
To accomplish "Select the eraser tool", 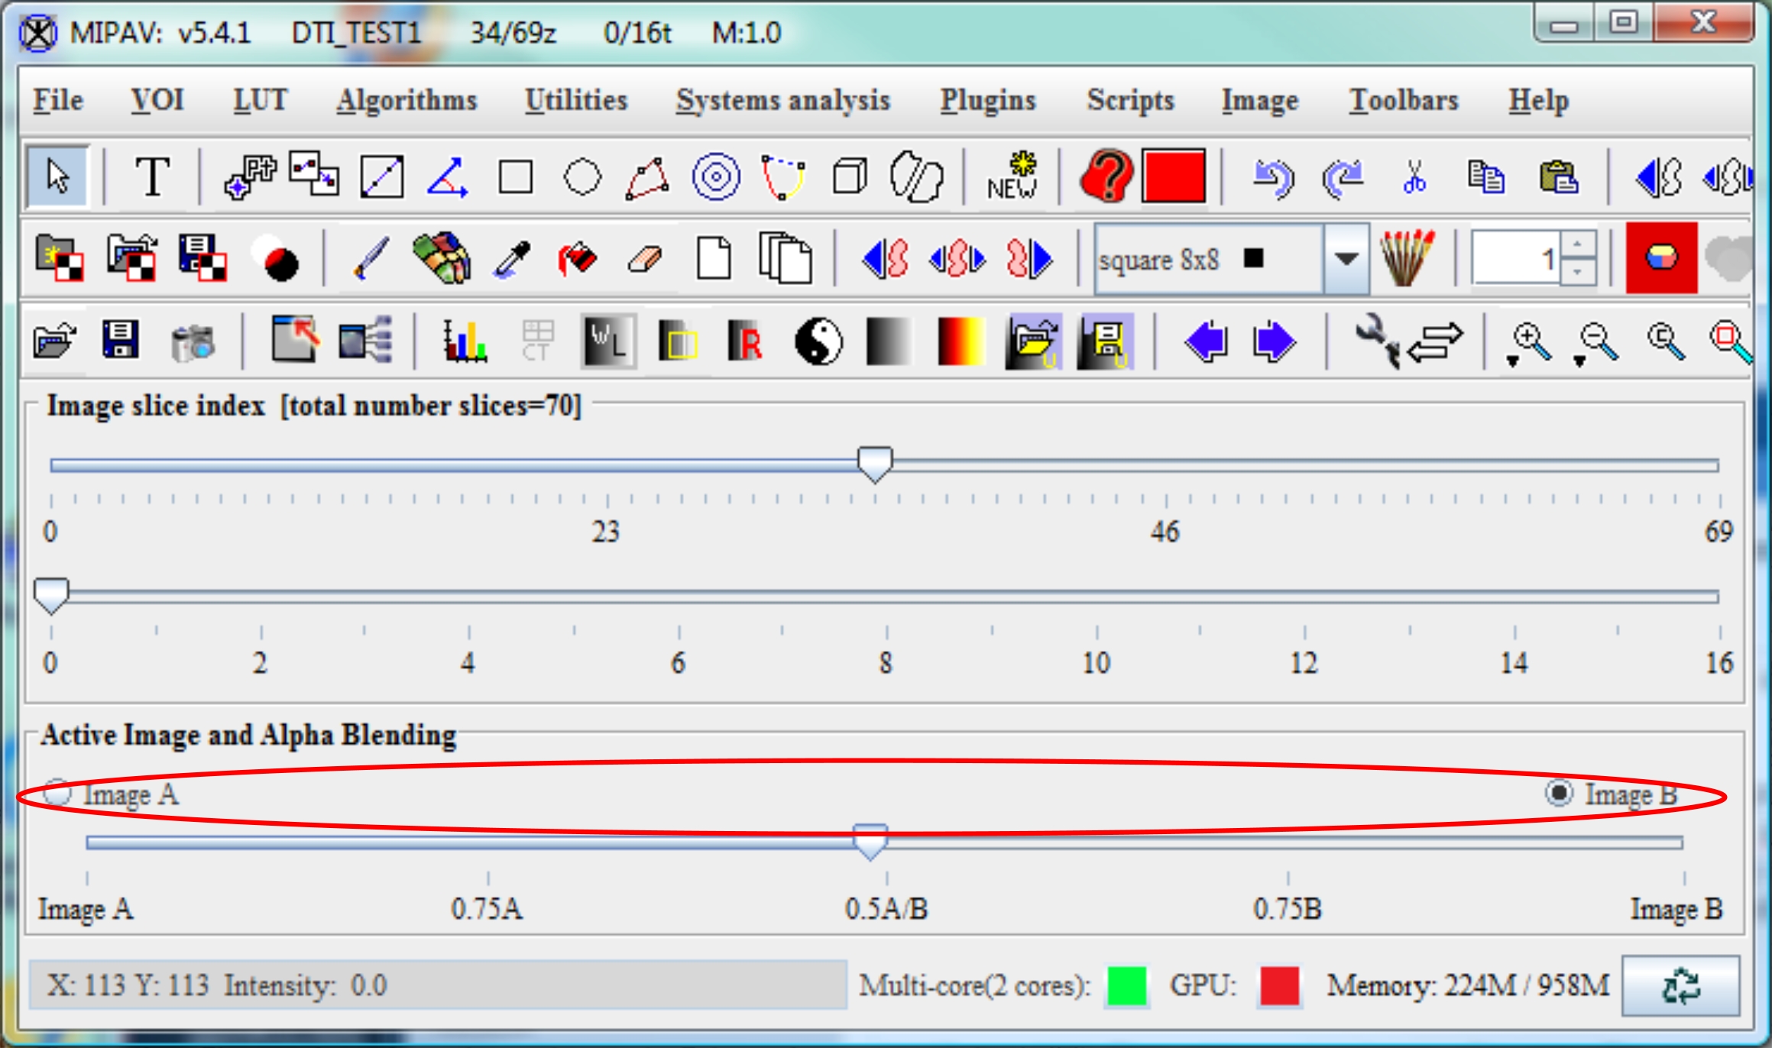I will tap(644, 259).
